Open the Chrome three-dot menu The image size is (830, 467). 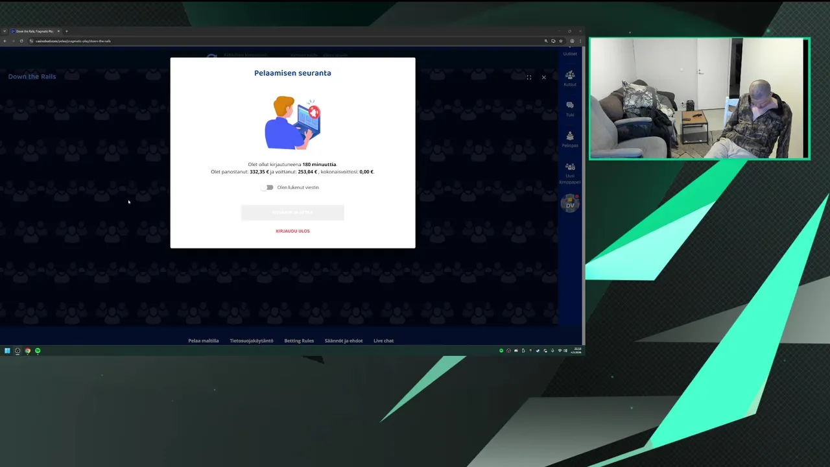[579, 41]
